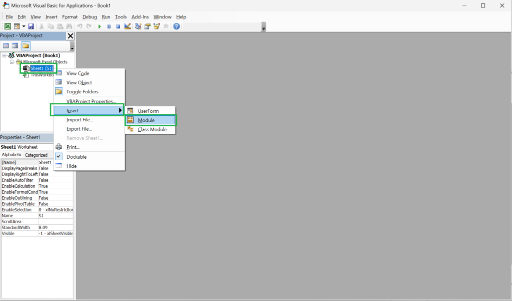Screen dimensions: 512x301
Task: Select Module in the Insert submenu
Action: (x=150, y=120)
